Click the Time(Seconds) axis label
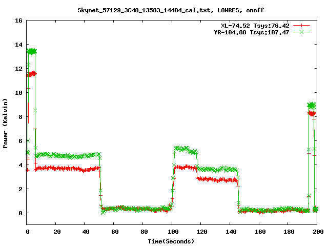Viewport: 328px width, 246px height. point(171,241)
